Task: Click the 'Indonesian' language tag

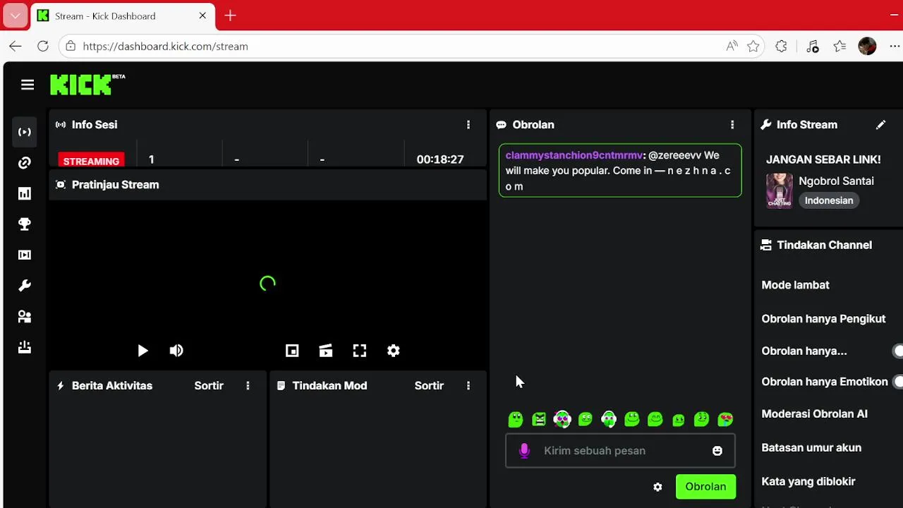Action: pos(829,200)
